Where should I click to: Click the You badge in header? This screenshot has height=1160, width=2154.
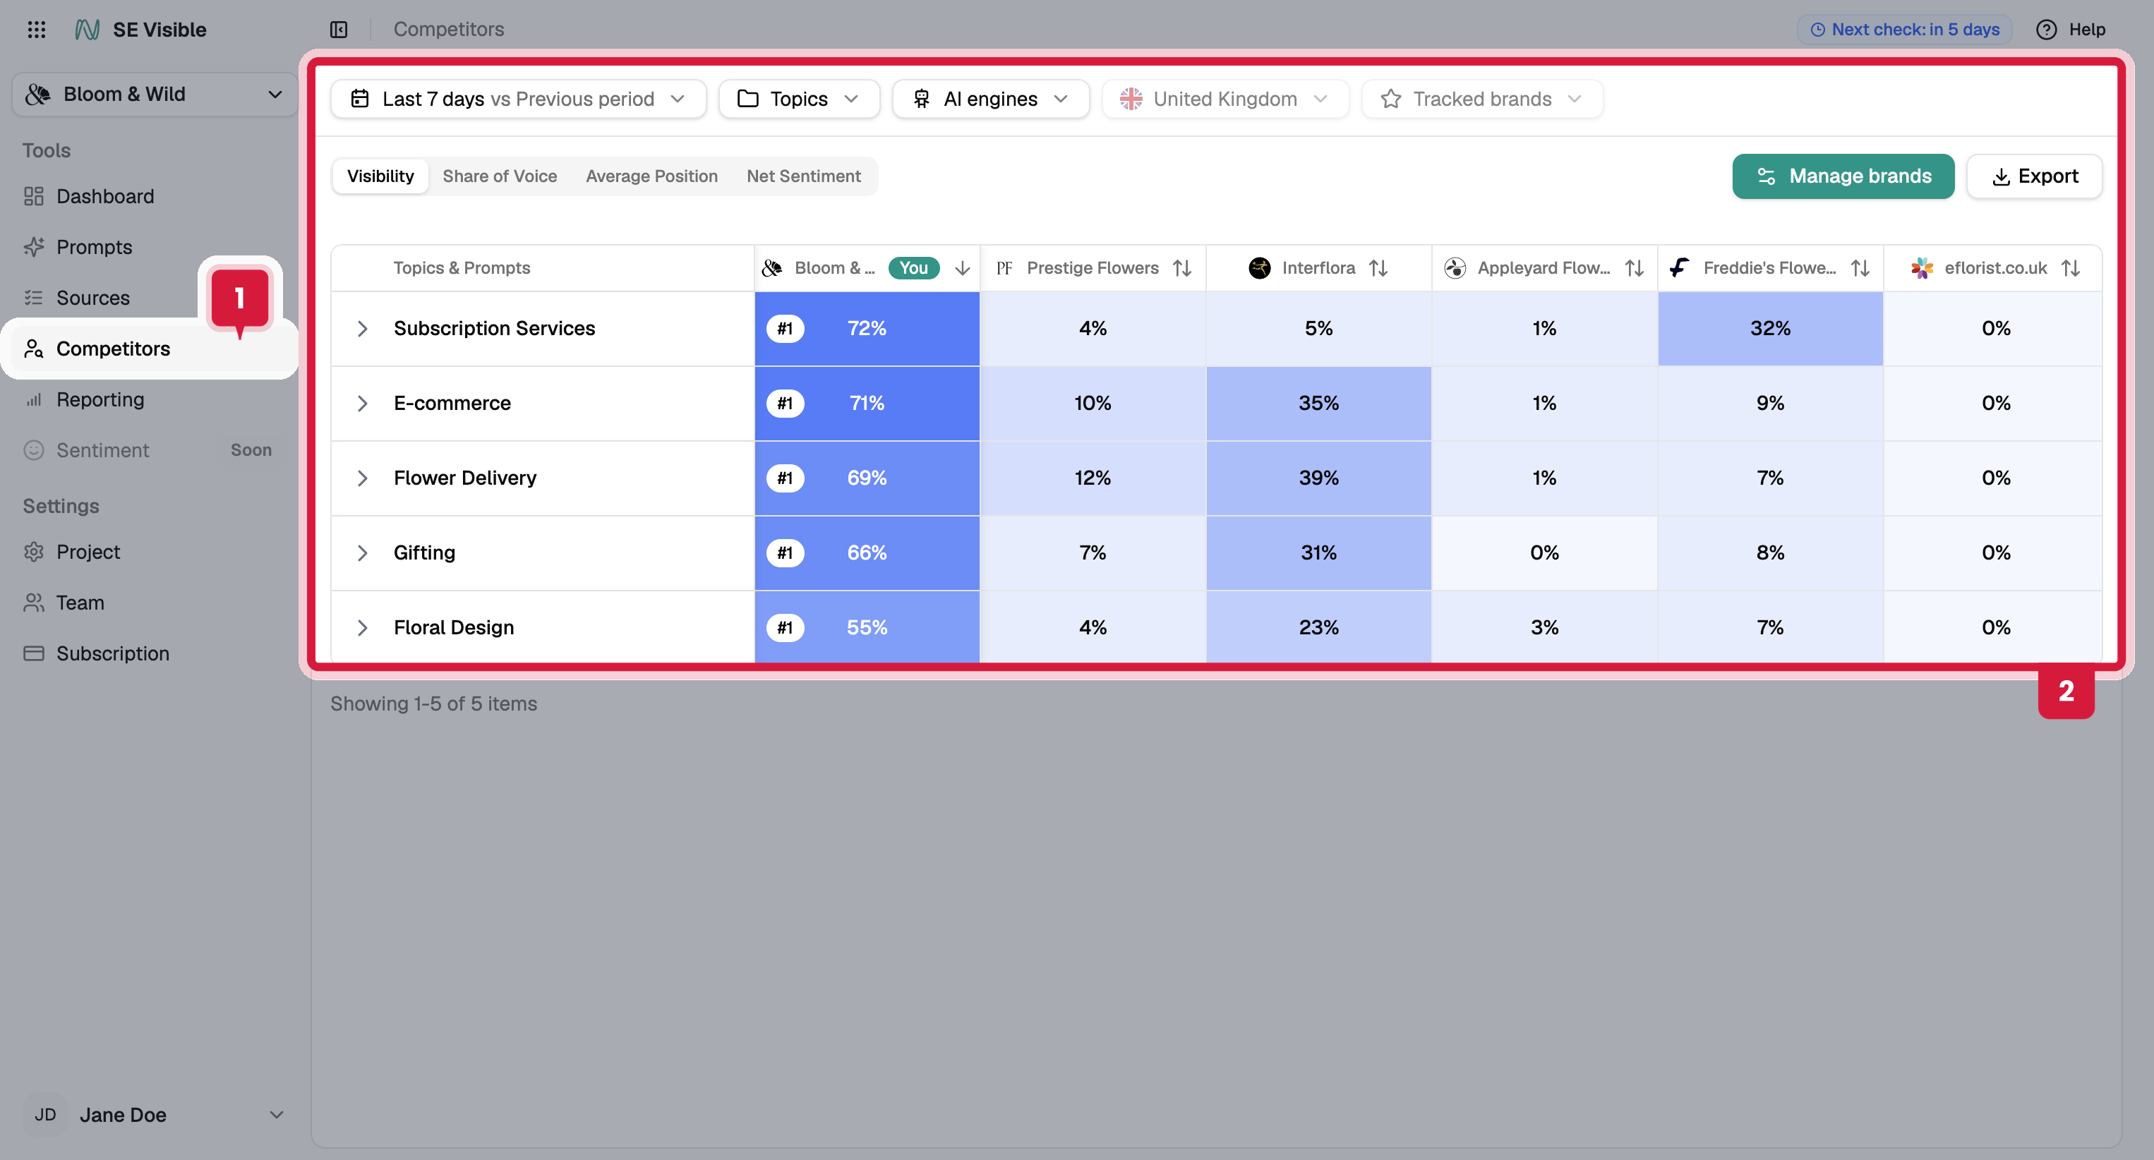pyautogui.click(x=914, y=268)
